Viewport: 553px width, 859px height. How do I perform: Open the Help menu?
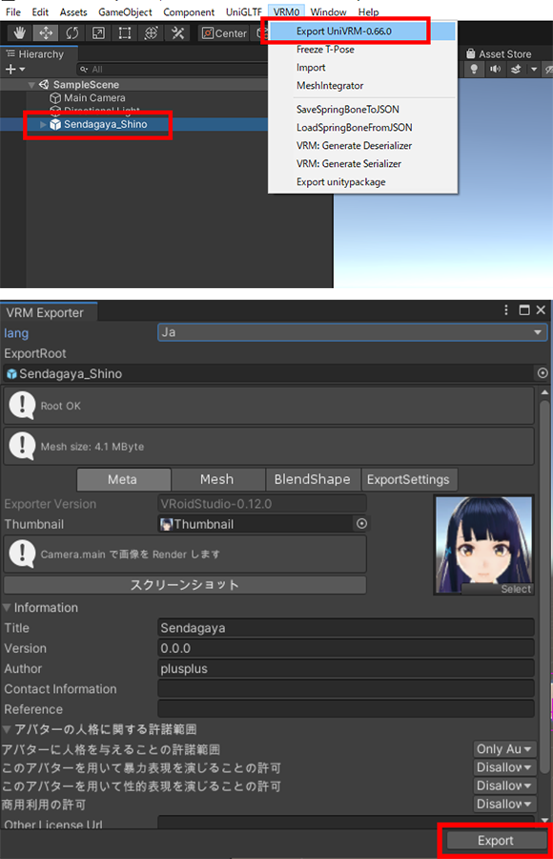pyautogui.click(x=368, y=12)
